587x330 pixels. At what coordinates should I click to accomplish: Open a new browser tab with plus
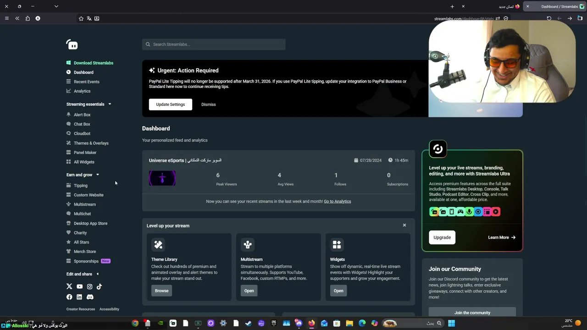coord(452,6)
